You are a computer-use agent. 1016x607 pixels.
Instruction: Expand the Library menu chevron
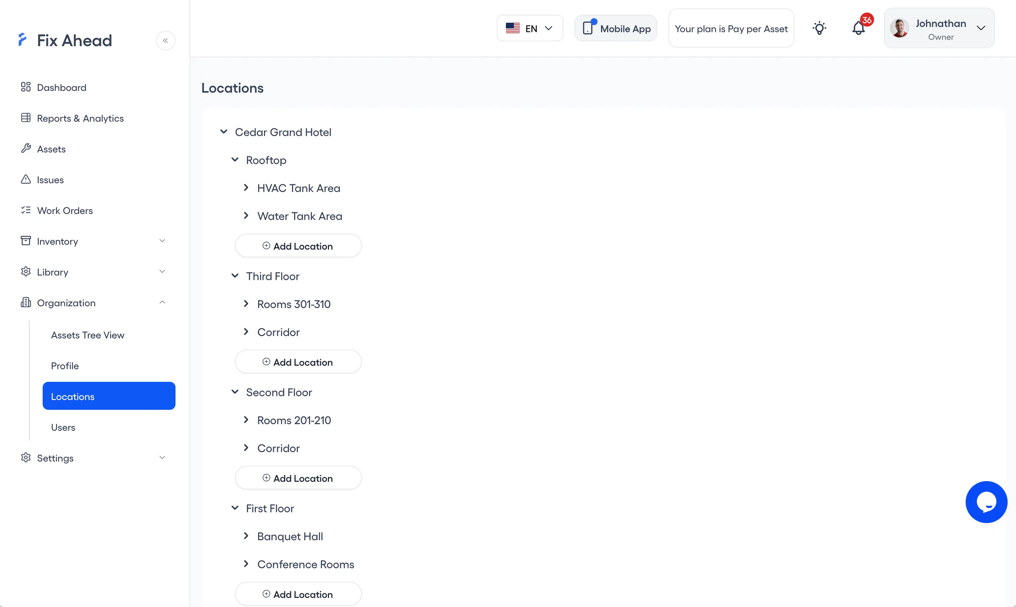(x=162, y=272)
